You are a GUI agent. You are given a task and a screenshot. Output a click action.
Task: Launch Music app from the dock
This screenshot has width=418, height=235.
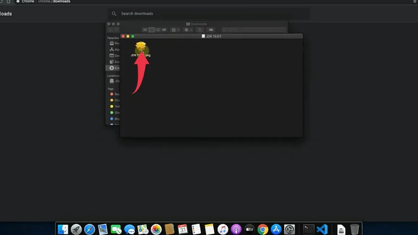(223, 229)
